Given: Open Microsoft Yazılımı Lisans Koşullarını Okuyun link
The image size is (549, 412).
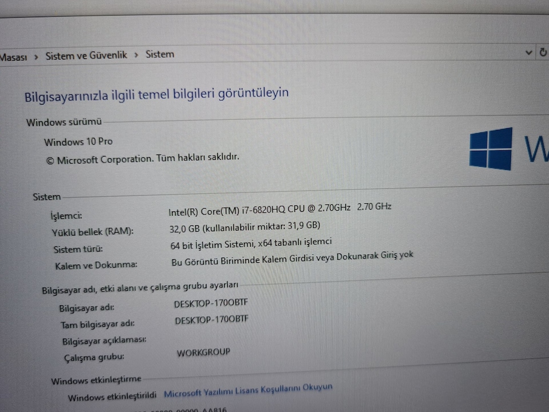Looking at the screenshot, I should (x=248, y=390).
